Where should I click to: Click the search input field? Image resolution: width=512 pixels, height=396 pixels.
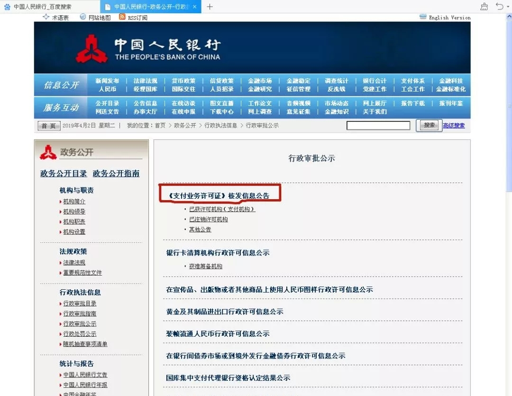(x=378, y=126)
